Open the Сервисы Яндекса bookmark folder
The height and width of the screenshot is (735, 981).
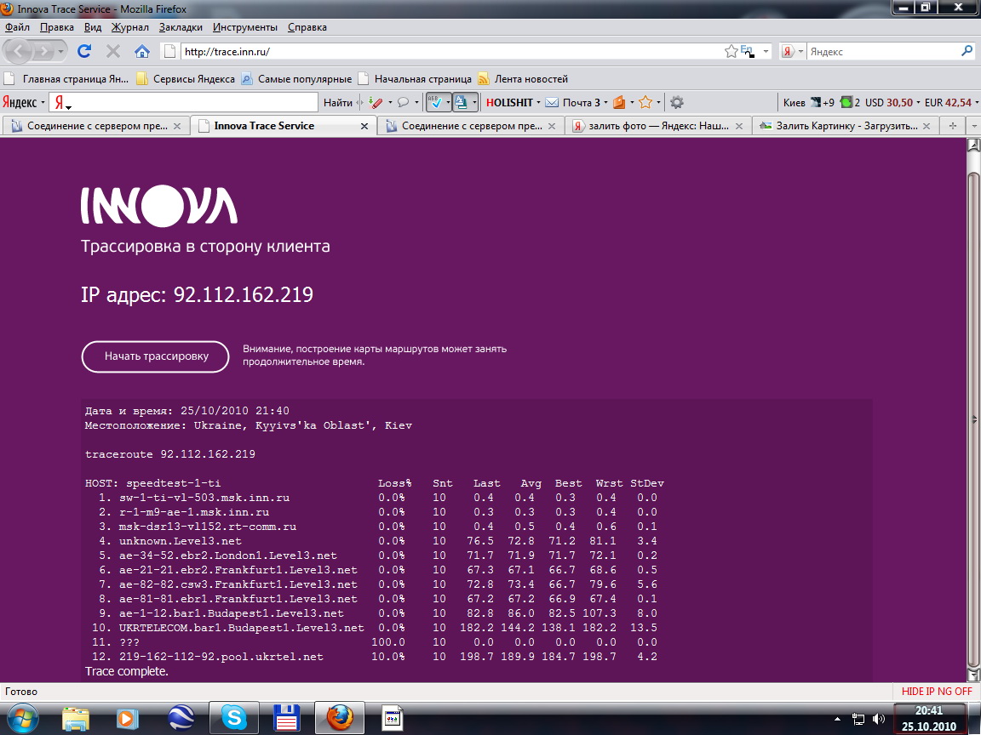click(185, 79)
